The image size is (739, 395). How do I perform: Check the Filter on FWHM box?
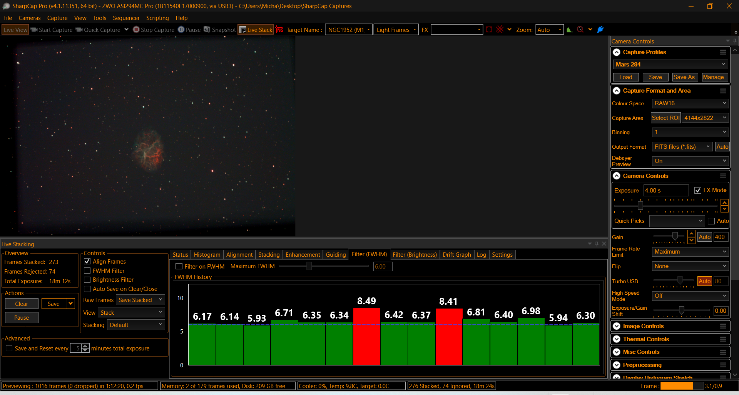(x=179, y=267)
